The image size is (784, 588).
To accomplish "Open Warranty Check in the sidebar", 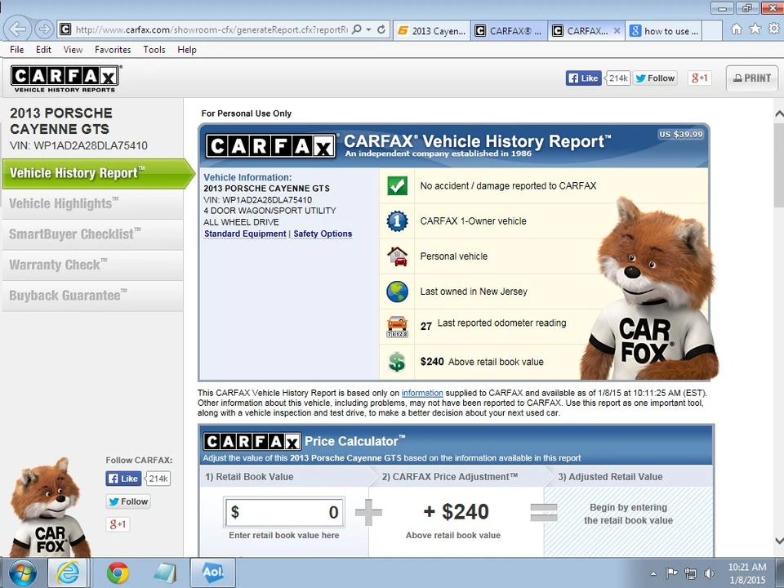I will coord(92,265).
